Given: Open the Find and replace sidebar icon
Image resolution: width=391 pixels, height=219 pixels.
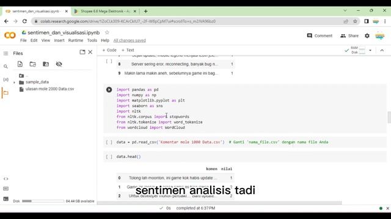Looking at the screenshot, I should pos(5,66).
